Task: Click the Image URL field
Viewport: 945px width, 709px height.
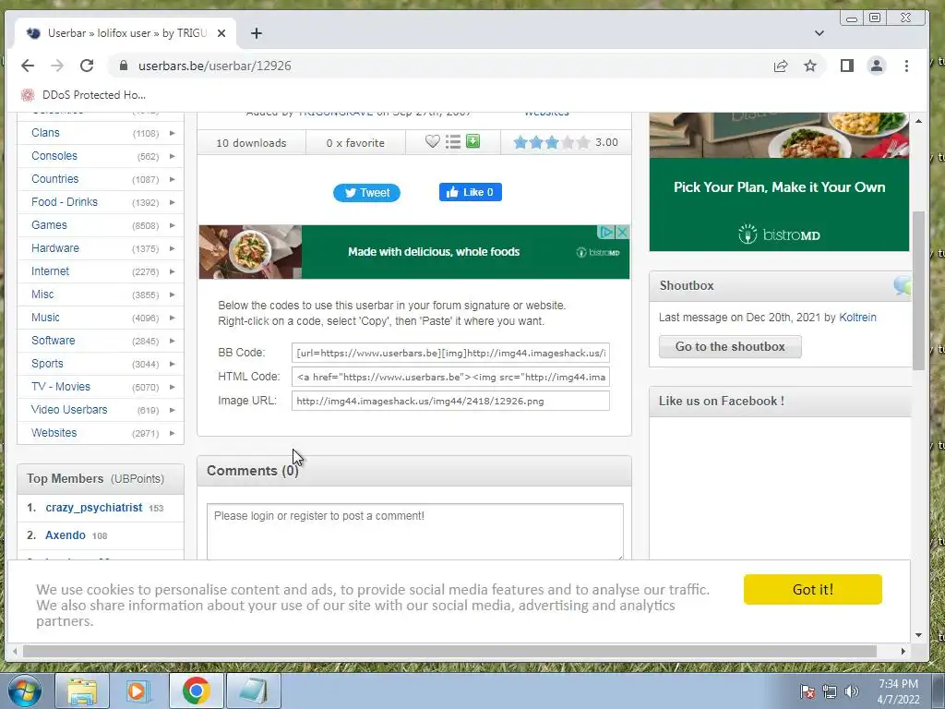Action: 450,401
